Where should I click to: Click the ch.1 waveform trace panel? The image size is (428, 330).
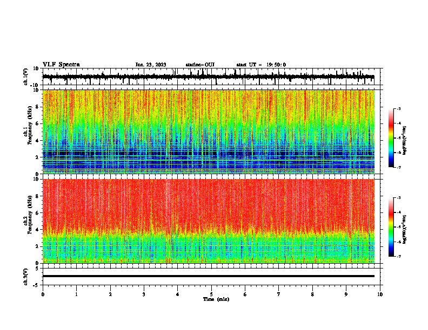211,77
